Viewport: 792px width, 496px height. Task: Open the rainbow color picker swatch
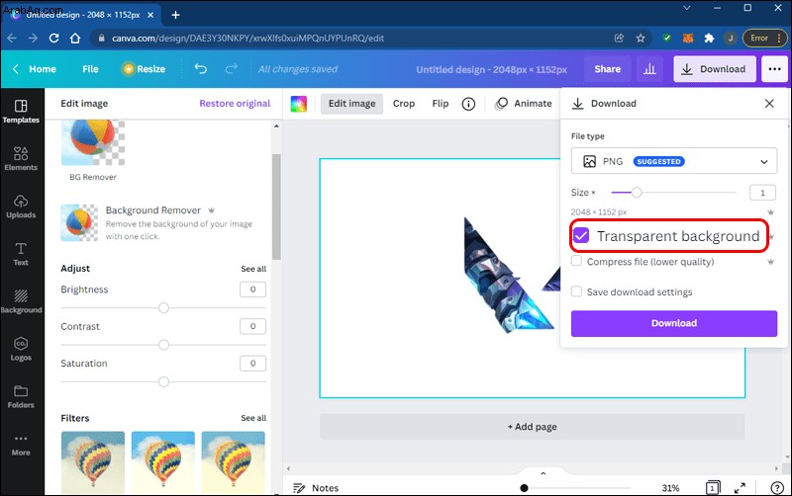pos(299,104)
